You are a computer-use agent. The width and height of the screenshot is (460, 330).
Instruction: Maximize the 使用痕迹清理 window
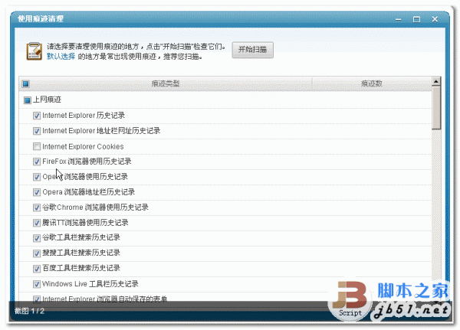pos(416,20)
